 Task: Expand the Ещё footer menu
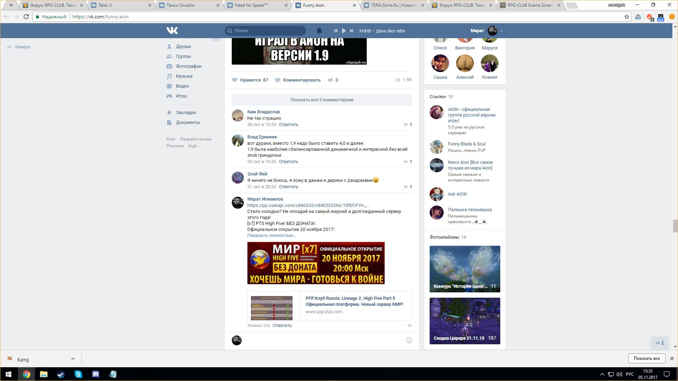pos(194,146)
